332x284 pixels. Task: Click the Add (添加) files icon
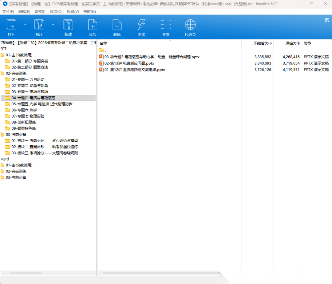pyautogui.click(x=93, y=25)
